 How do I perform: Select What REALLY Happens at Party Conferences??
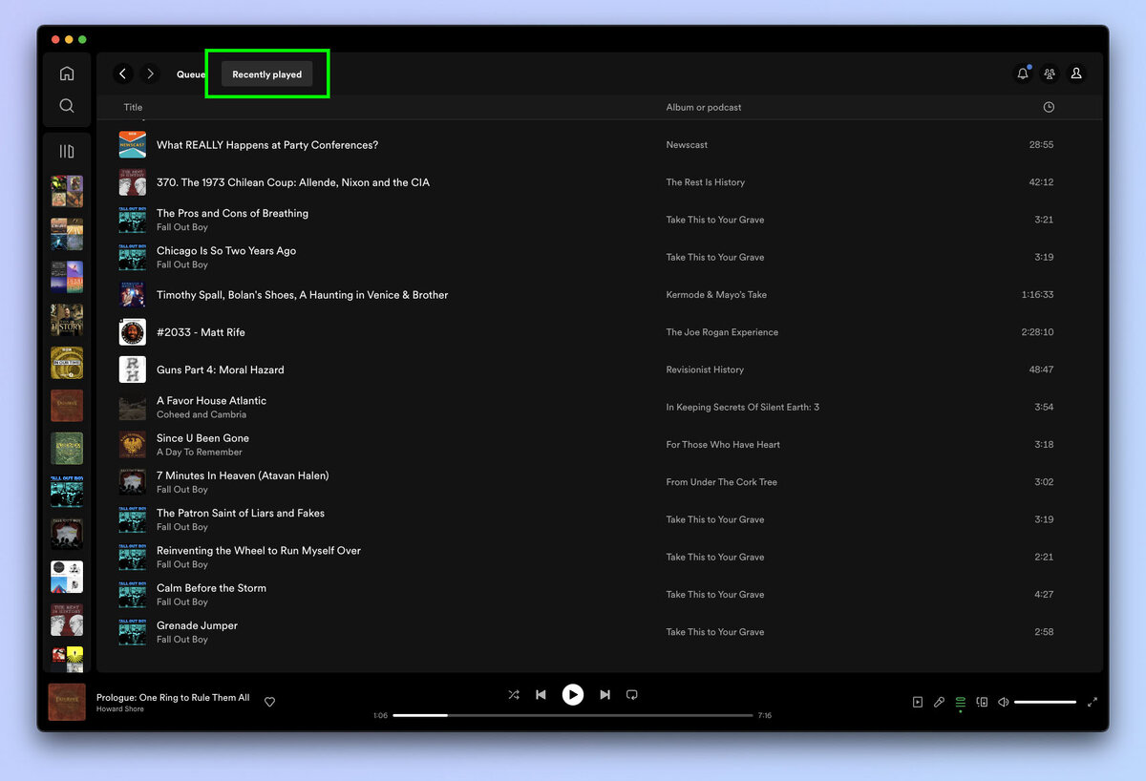tap(267, 145)
